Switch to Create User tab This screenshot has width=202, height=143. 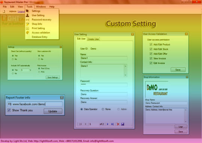point(93,39)
